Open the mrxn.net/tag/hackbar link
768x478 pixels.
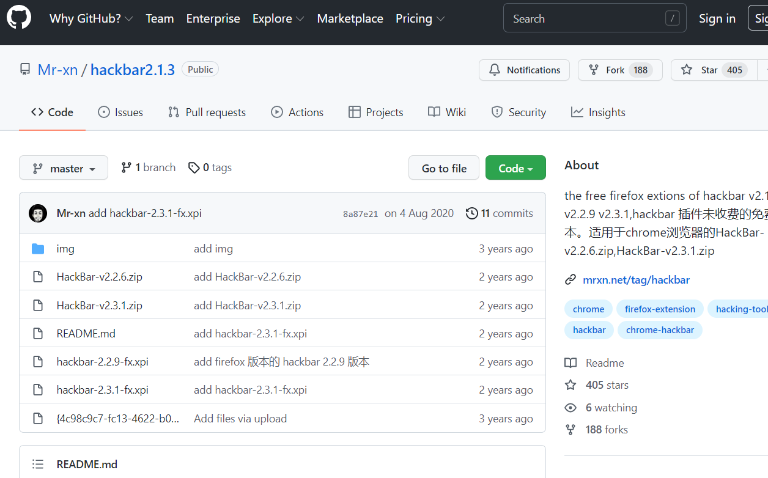pyautogui.click(x=636, y=279)
